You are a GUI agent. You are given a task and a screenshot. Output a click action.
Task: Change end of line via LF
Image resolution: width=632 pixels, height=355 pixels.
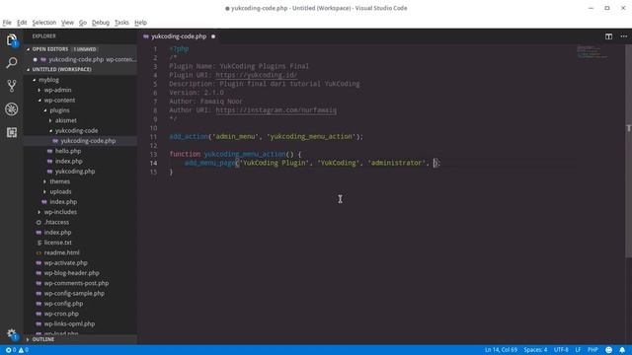578,350
